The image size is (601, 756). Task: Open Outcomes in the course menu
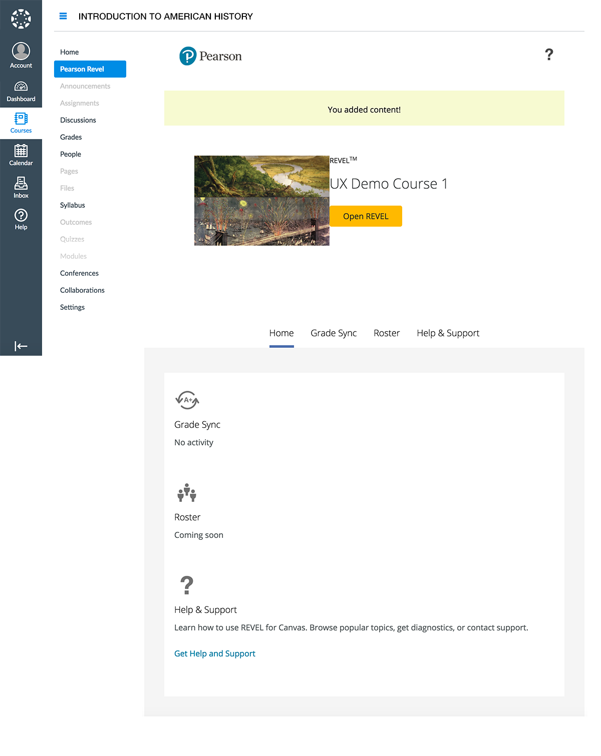(76, 222)
